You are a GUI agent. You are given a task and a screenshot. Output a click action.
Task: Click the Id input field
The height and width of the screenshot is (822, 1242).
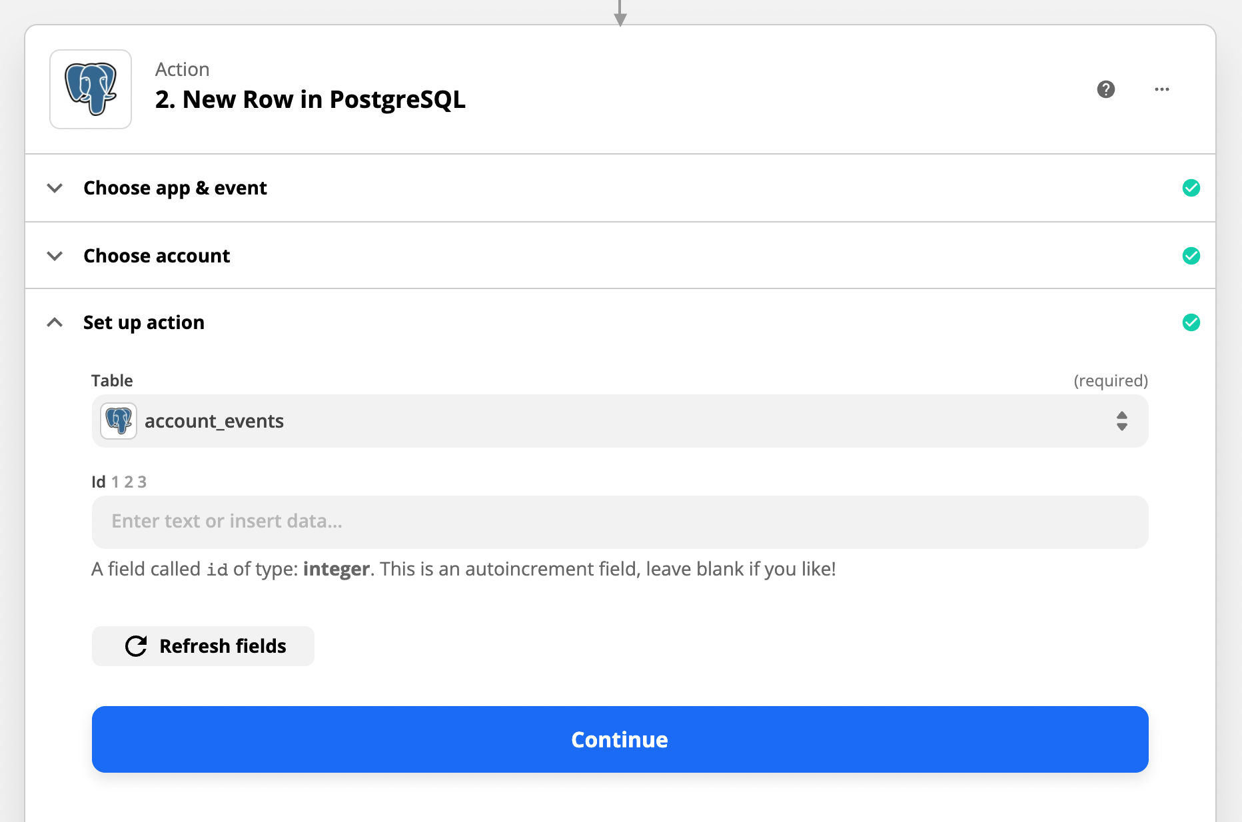click(x=620, y=522)
